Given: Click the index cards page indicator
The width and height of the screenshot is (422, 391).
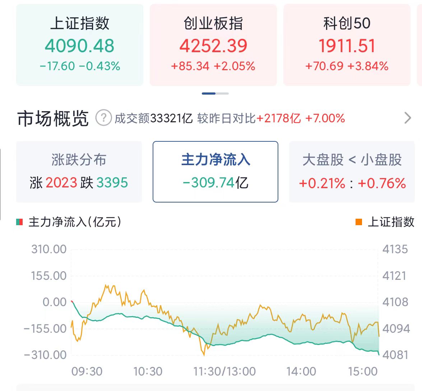Looking at the screenshot, I should coord(215,94).
